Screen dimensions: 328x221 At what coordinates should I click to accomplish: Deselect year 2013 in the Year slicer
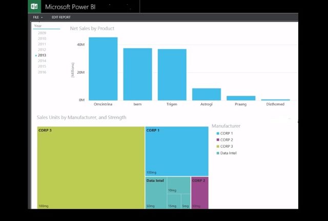coord(42,55)
